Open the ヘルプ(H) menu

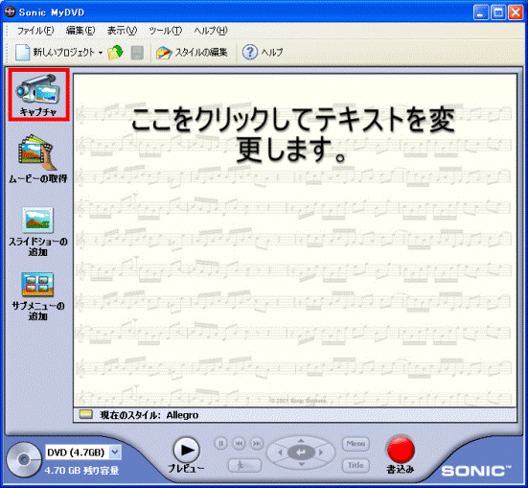211,31
